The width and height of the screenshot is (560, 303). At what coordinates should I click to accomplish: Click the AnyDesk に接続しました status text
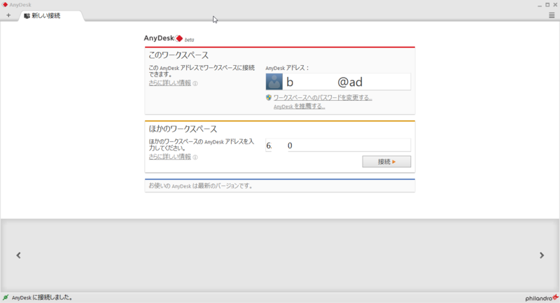click(x=42, y=297)
